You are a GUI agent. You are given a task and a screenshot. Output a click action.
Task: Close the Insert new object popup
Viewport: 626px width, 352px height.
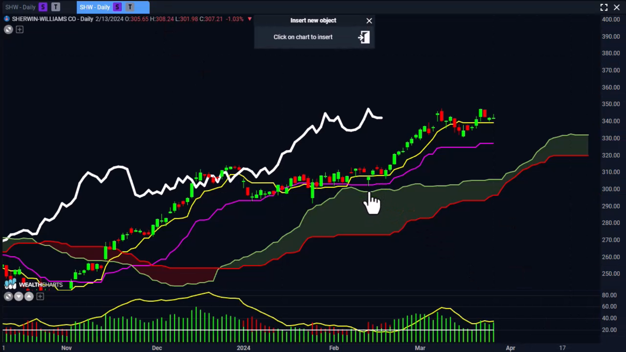tap(369, 21)
